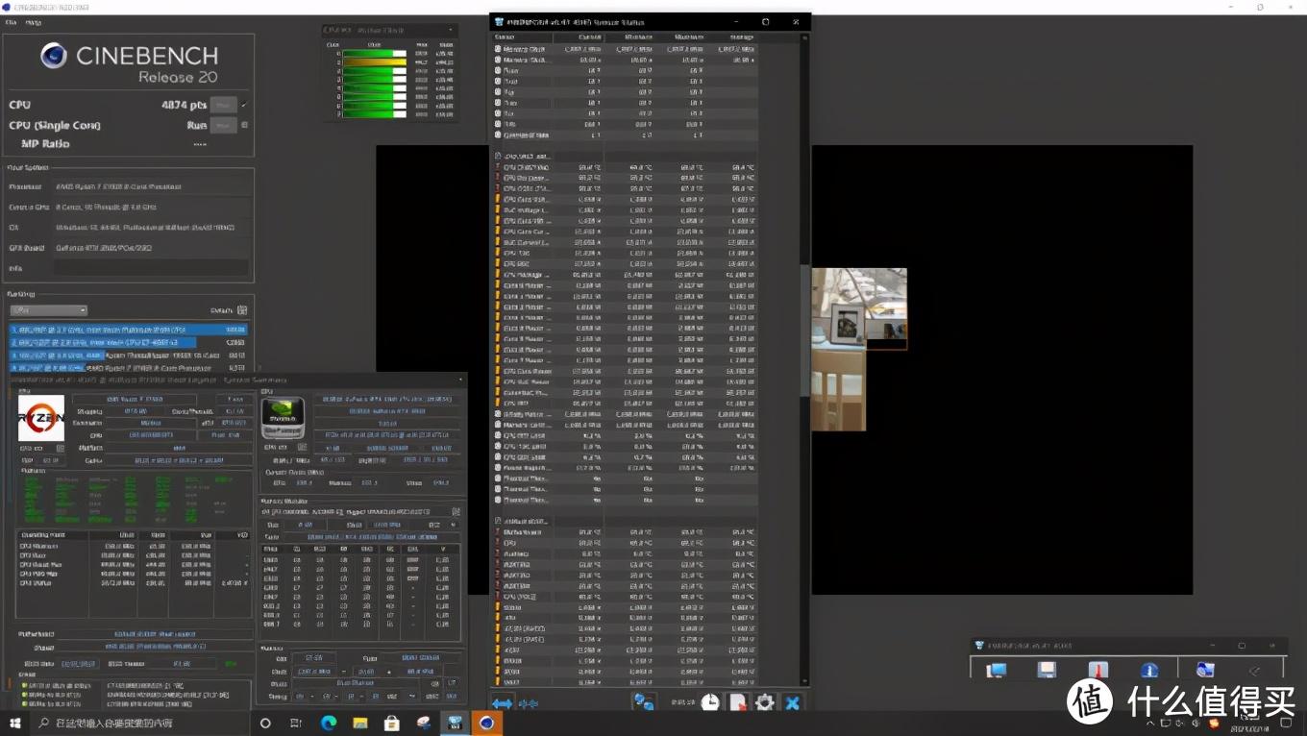Click the About info icon in HWiNFO toolbar
This screenshot has width=1307, height=736.
point(1148,670)
